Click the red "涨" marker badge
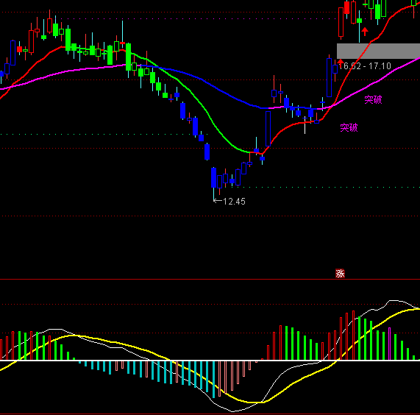Viewport: 420px width, 415px height. (340, 274)
